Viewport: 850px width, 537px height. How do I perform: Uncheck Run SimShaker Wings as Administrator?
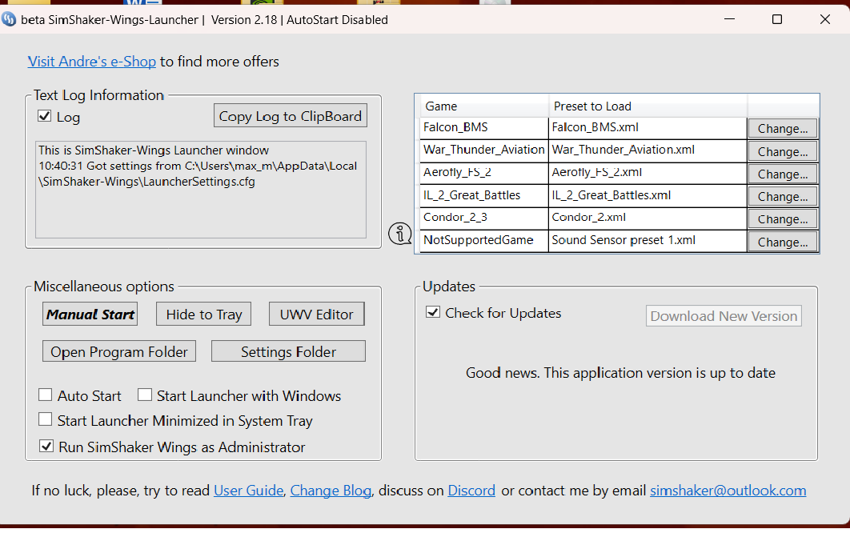(x=46, y=446)
